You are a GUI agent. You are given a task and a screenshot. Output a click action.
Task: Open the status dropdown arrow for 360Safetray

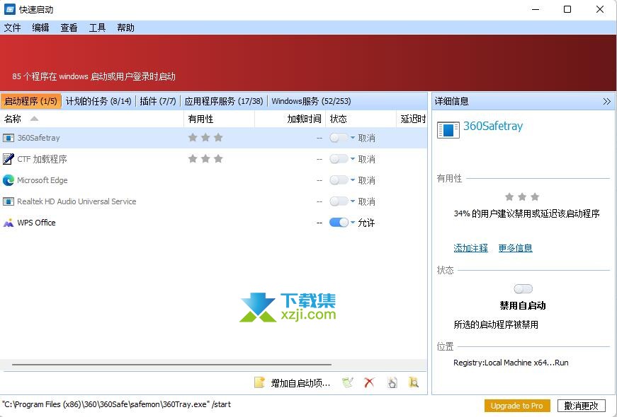point(353,138)
